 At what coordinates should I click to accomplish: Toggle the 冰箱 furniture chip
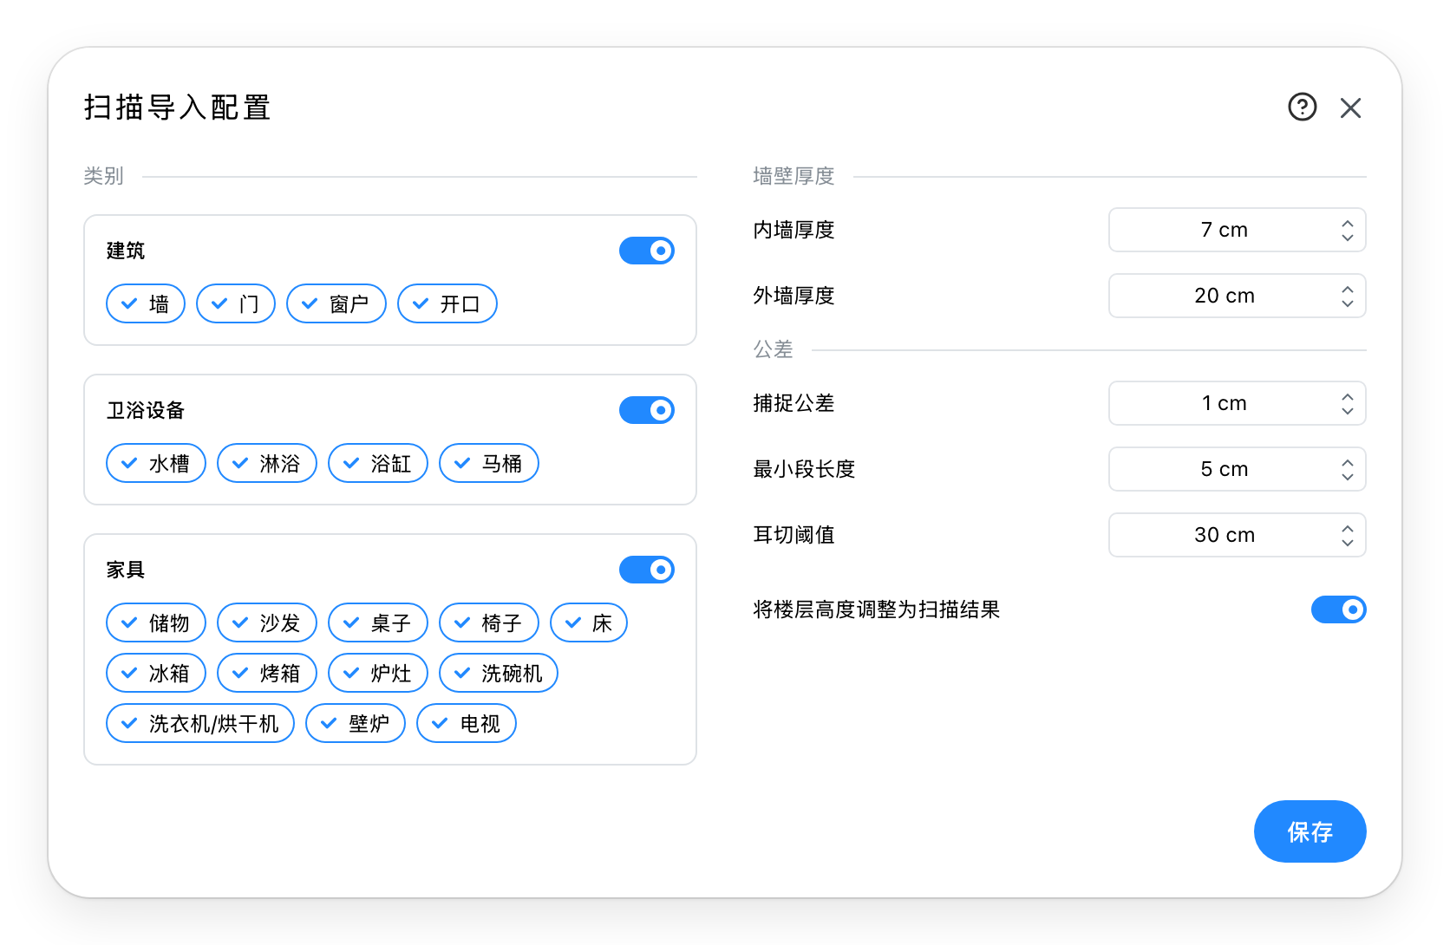pos(156,673)
